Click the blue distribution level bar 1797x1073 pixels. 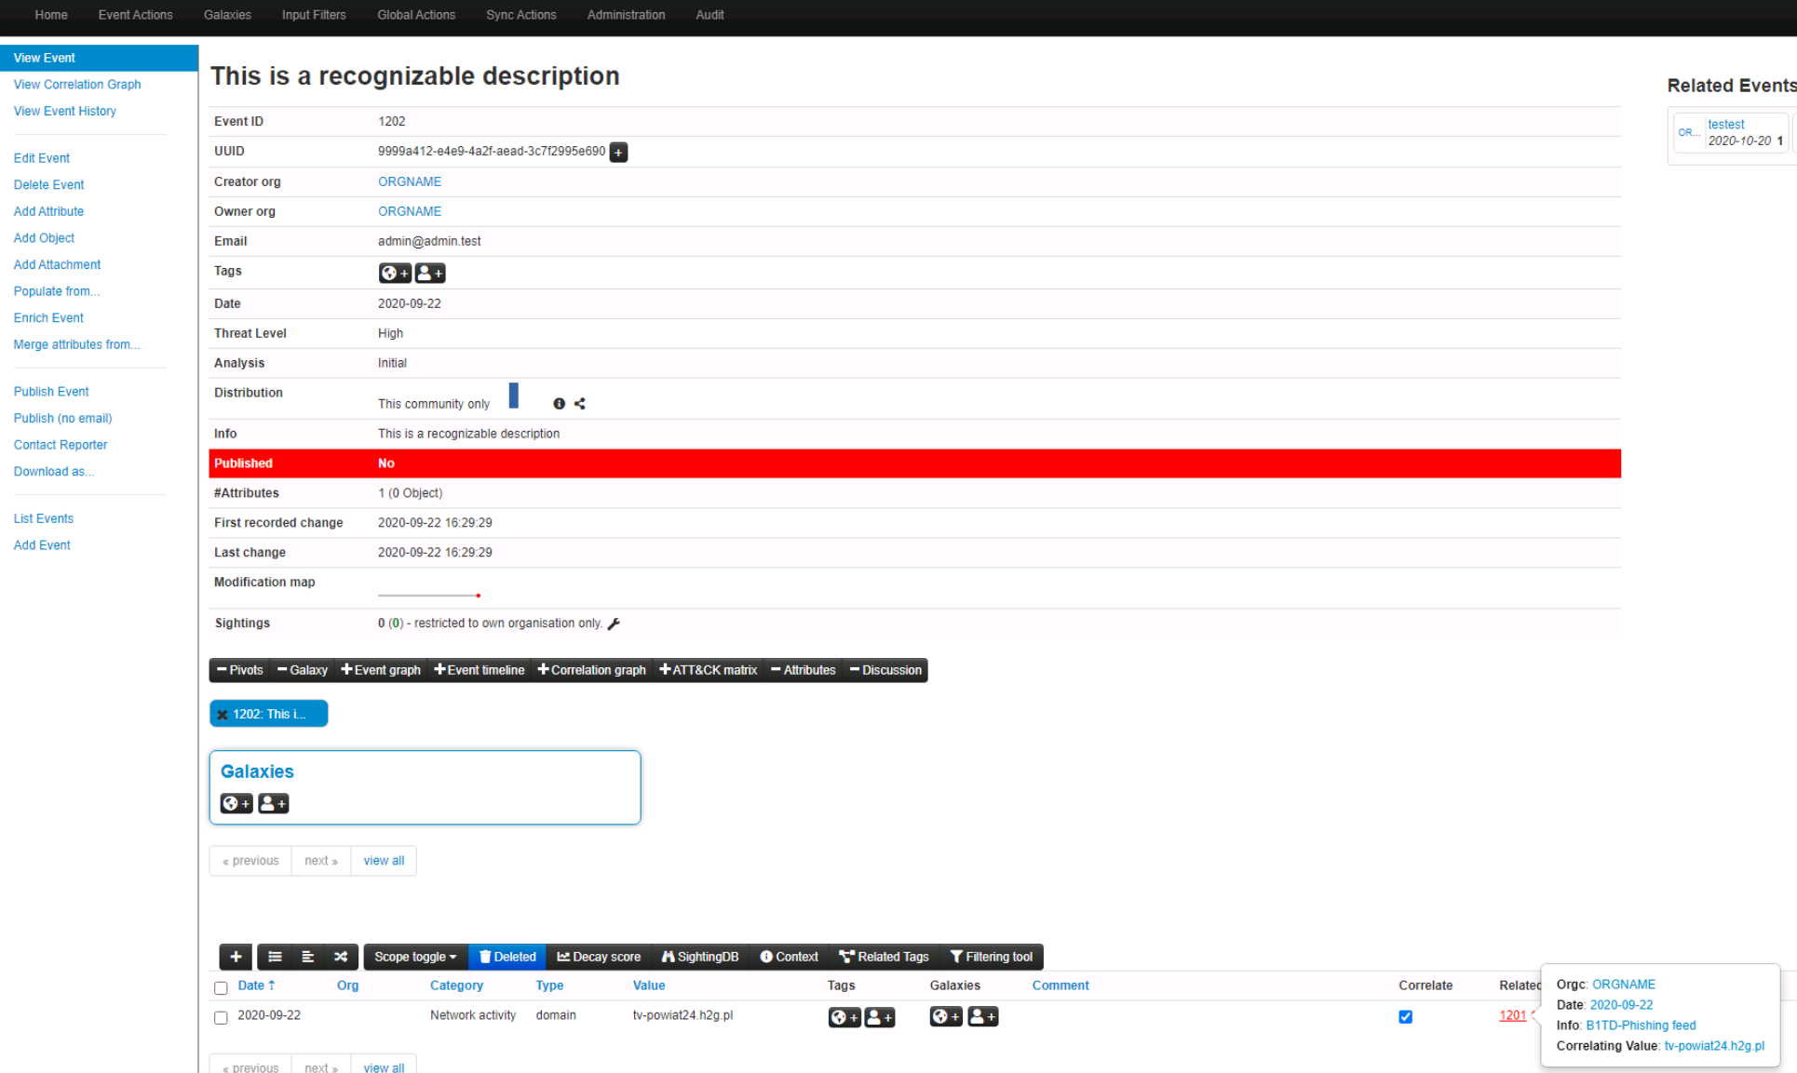pyautogui.click(x=513, y=396)
